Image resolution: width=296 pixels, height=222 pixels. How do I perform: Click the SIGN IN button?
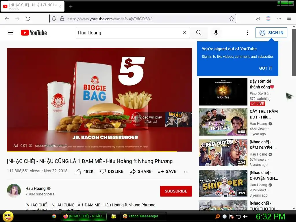[271, 33]
